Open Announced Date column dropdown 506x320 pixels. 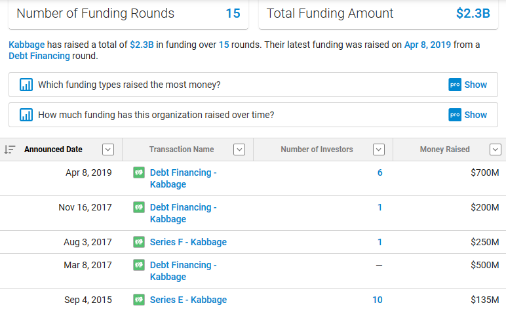pos(108,150)
